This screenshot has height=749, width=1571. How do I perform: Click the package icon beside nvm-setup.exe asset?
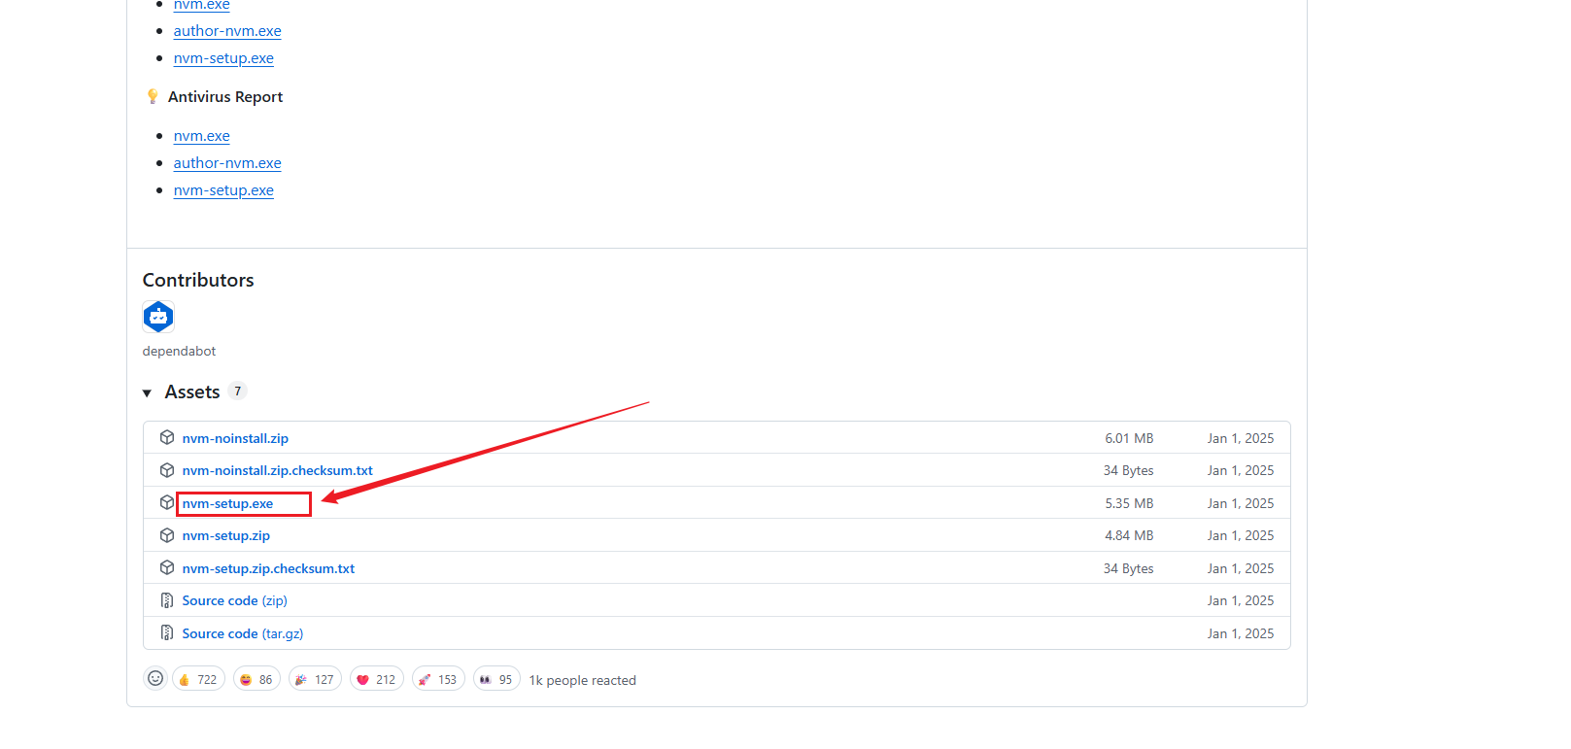click(167, 503)
